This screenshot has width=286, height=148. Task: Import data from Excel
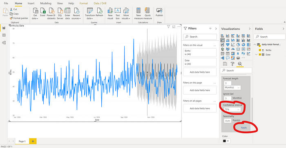(x=42, y=12)
